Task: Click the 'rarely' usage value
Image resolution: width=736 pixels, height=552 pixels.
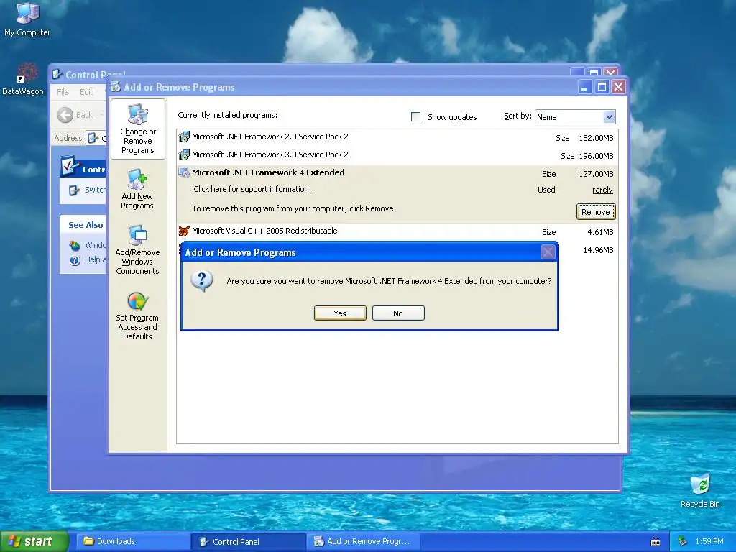Action: point(603,190)
